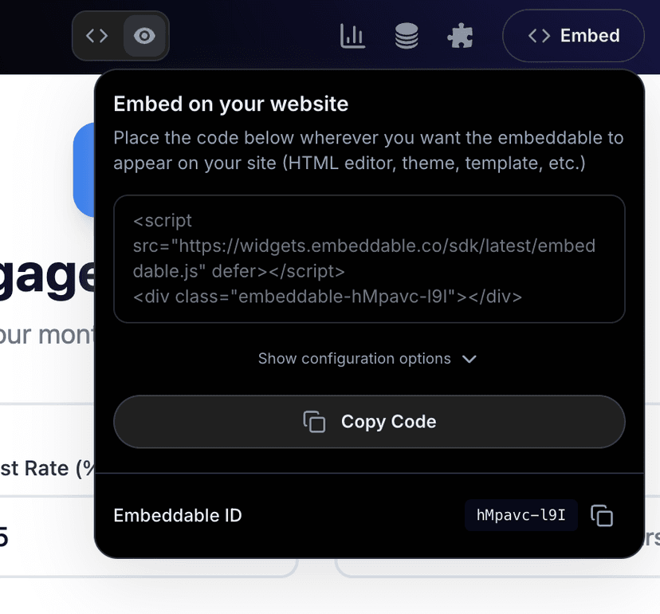This screenshot has height=614, width=660.
Task: Open the database stack icon
Action: 407,36
